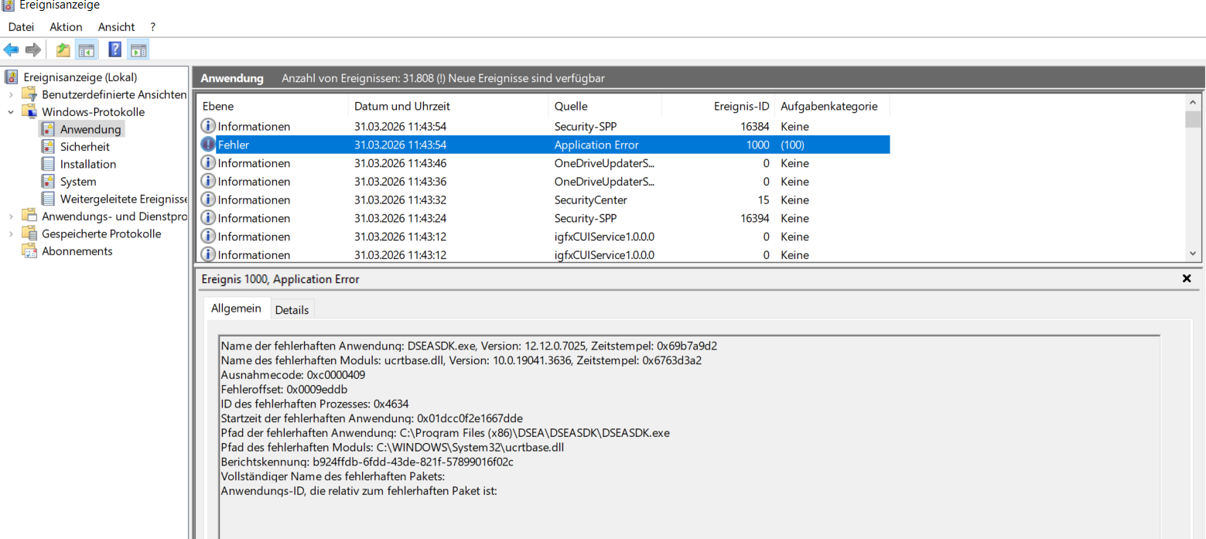Sort by the Ereignis-ID column header

pos(740,107)
